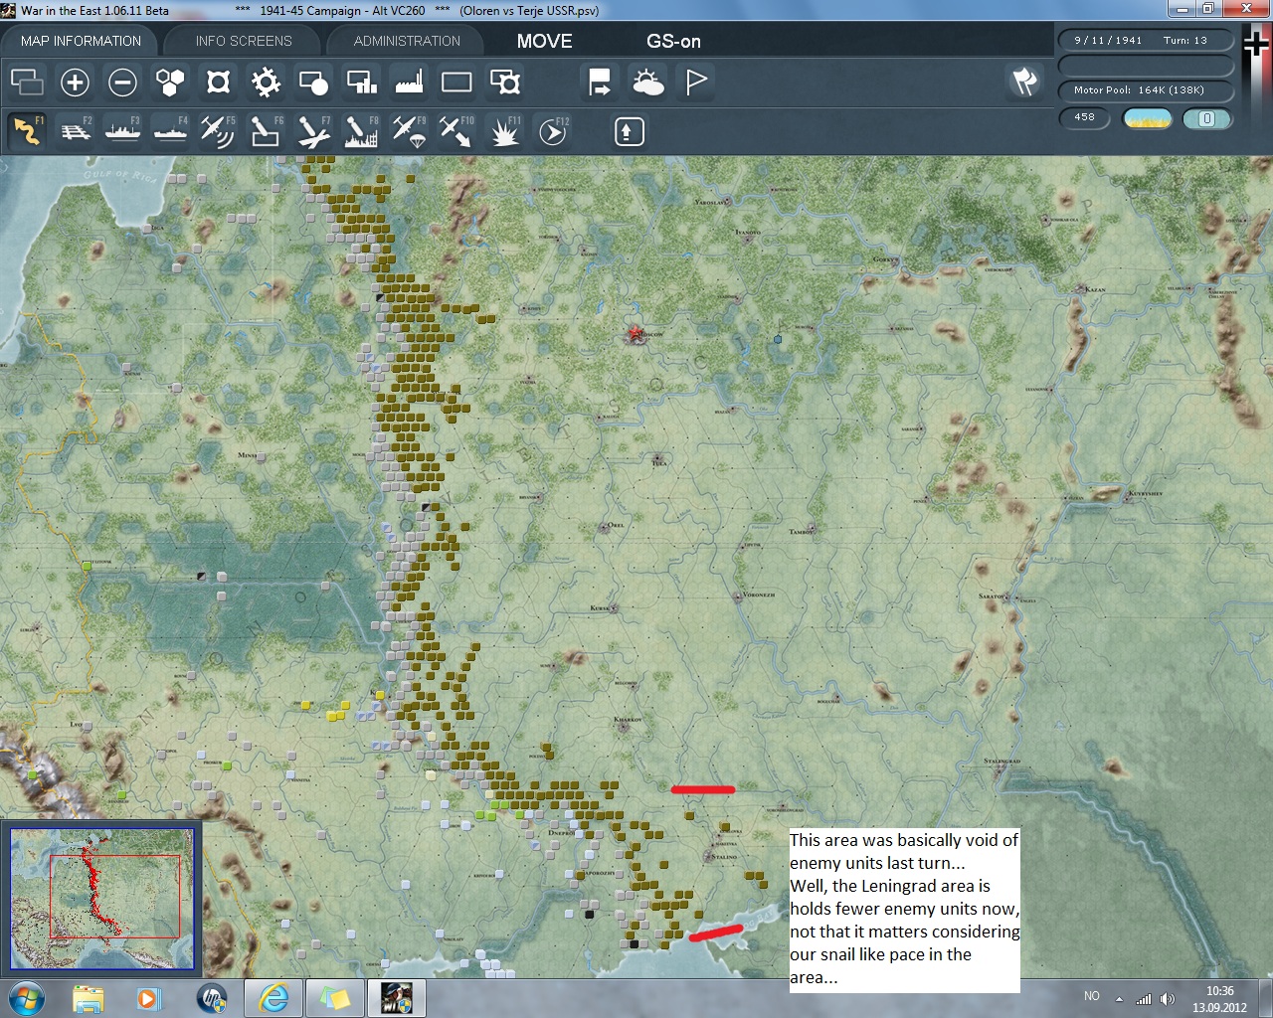Screen dimensions: 1273x1018
Task: Switch to the INFO SCREENS tab
Action: tap(244, 41)
